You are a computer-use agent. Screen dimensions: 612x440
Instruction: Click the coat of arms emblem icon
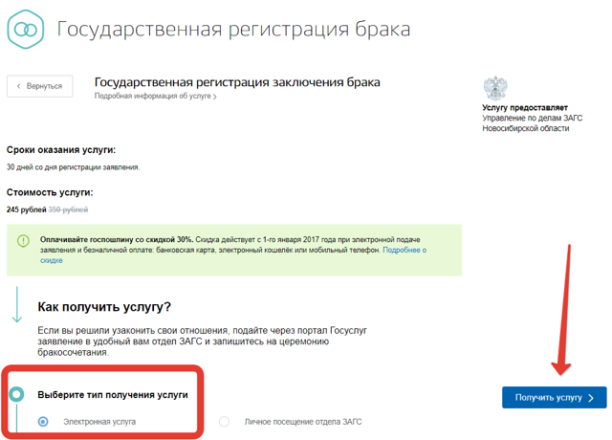(495, 88)
